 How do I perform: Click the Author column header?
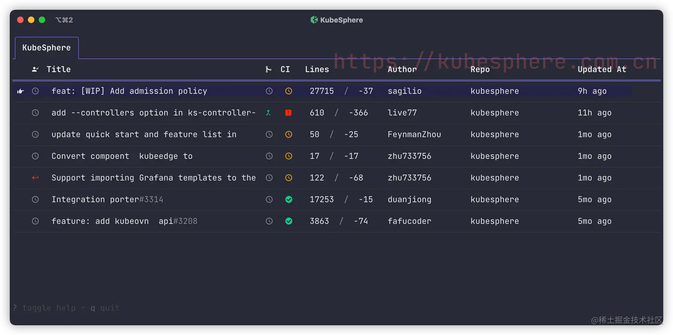tap(402, 69)
